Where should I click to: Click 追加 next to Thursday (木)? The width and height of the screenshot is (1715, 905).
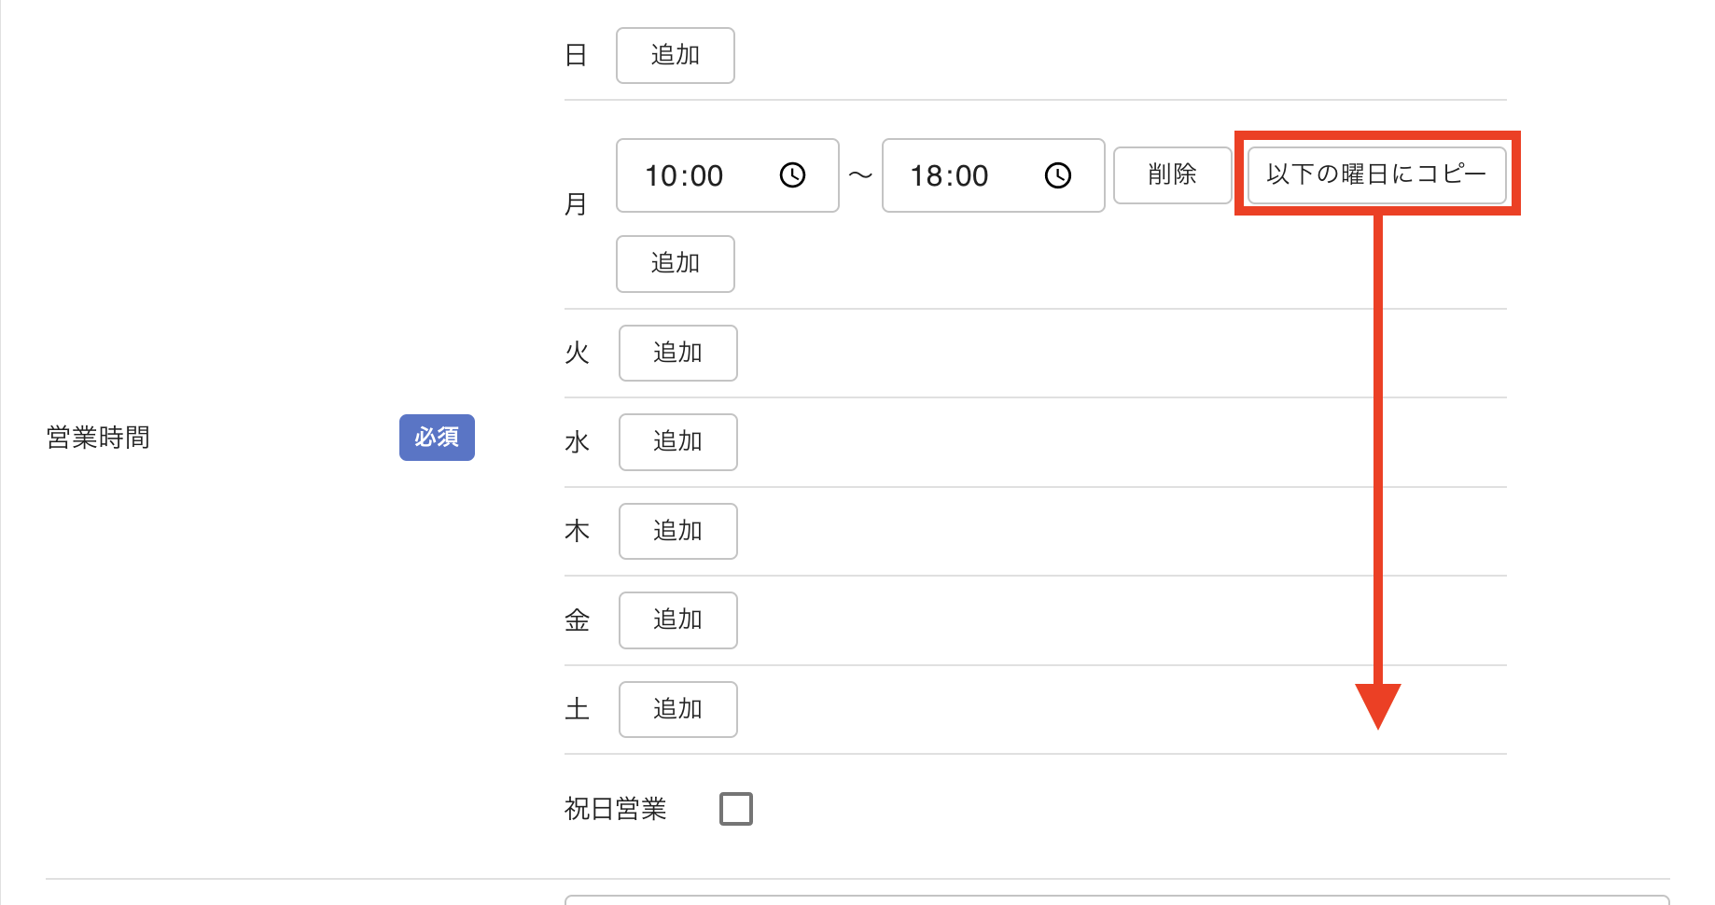point(677,532)
